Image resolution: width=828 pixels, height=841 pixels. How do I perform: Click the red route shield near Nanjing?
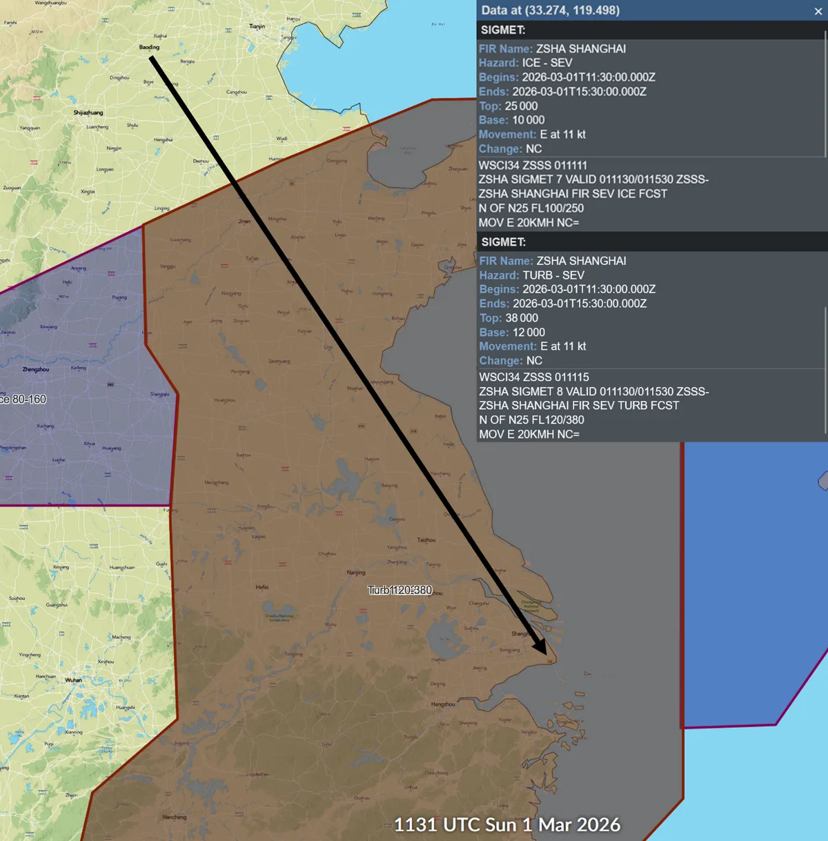tap(362, 610)
